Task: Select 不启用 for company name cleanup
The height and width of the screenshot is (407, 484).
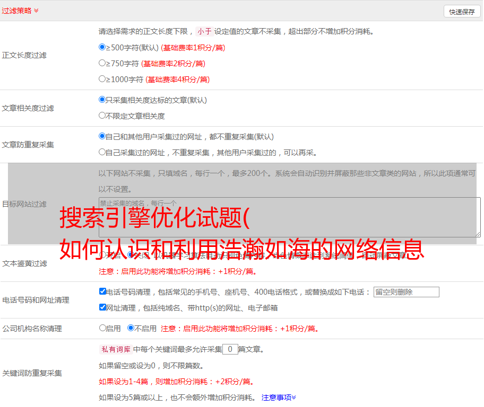Action: [x=131, y=328]
